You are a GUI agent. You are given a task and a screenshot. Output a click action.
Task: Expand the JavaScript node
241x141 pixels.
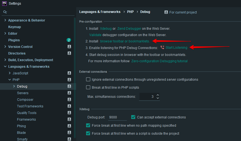(10, 73)
